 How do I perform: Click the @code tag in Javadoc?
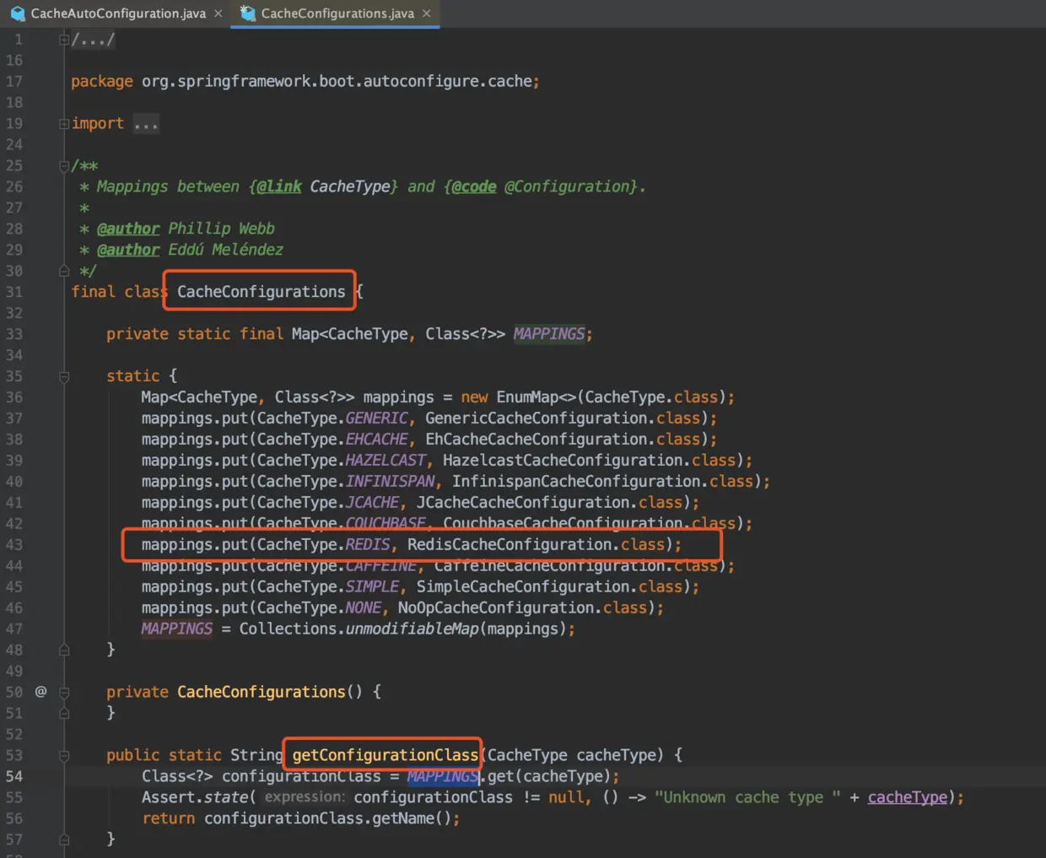(474, 186)
